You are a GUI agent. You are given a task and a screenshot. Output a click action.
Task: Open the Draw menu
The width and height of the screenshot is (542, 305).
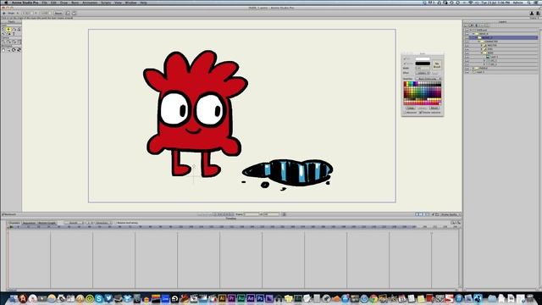[64, 3]
